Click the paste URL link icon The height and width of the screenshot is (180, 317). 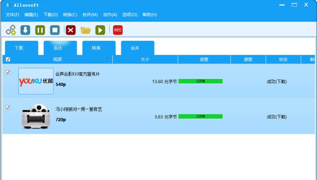[11, 30]
